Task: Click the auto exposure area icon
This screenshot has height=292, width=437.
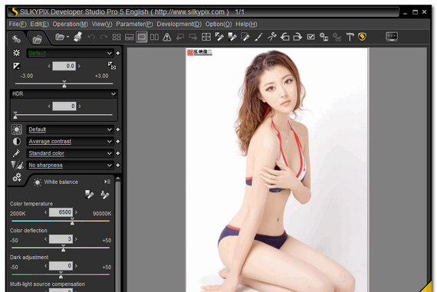Action: (112, 66)
